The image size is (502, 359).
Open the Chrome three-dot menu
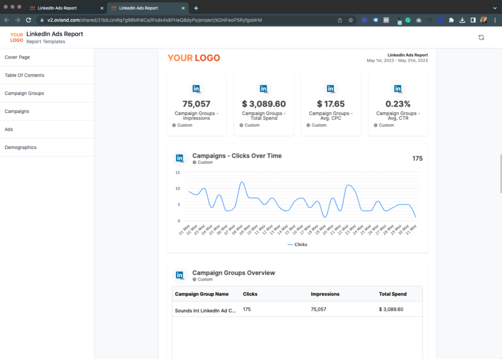[495, 20]
